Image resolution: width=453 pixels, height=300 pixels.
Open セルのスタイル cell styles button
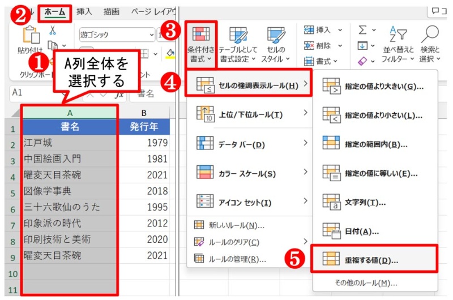[x=276, y=45]
